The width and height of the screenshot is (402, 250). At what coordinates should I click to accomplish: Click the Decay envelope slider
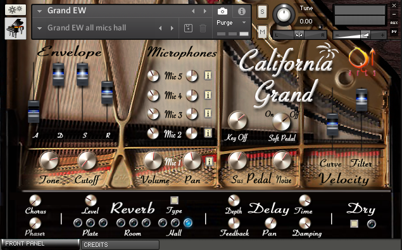(58, 74)
